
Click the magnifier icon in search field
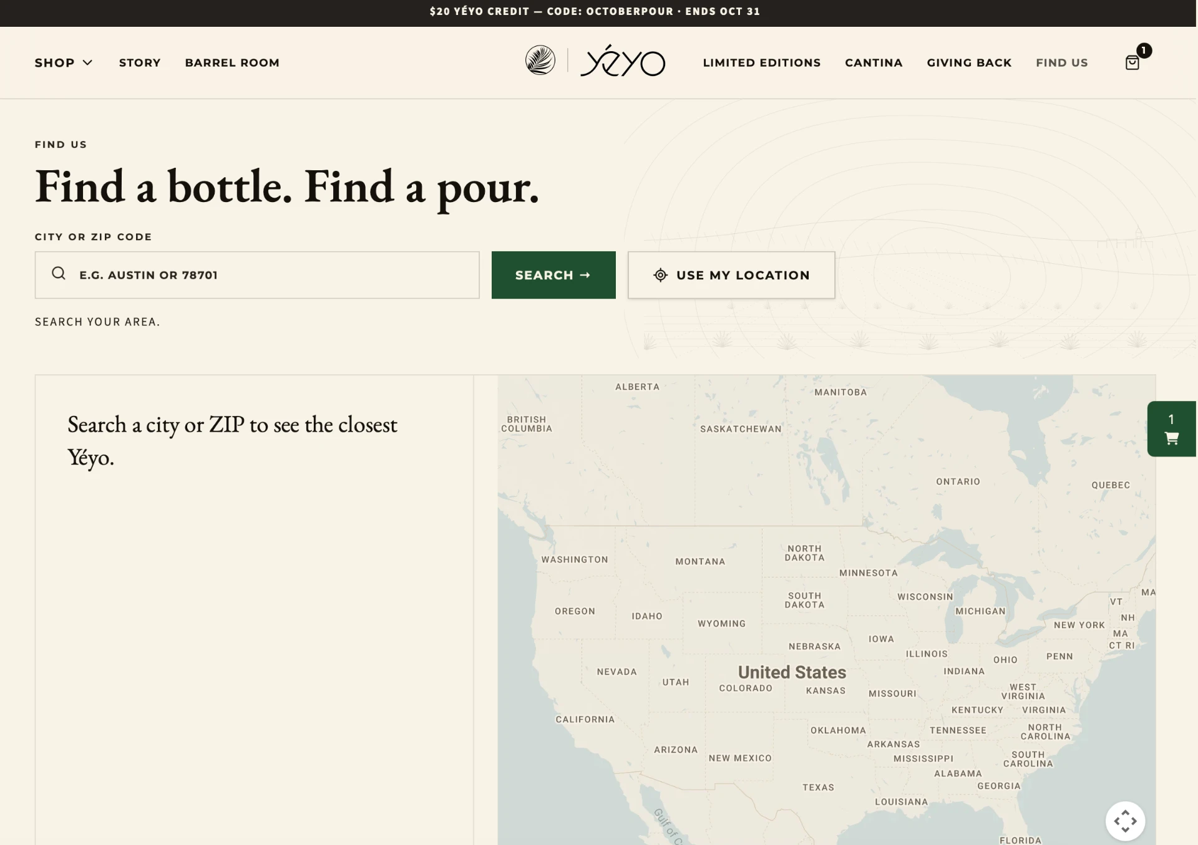pos(59,273)
